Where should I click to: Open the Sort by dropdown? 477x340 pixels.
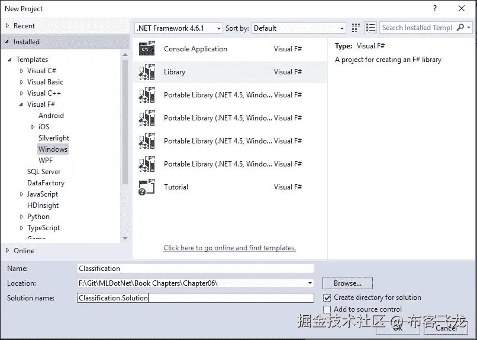(x=342, y=27)
